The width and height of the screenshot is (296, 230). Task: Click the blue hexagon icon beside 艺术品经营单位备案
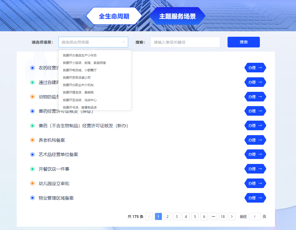pos(32,154)
